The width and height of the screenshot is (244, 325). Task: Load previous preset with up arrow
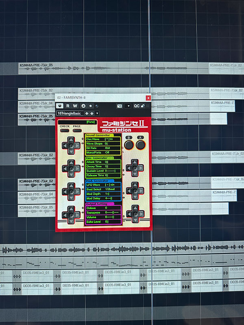tap(87, 113)
